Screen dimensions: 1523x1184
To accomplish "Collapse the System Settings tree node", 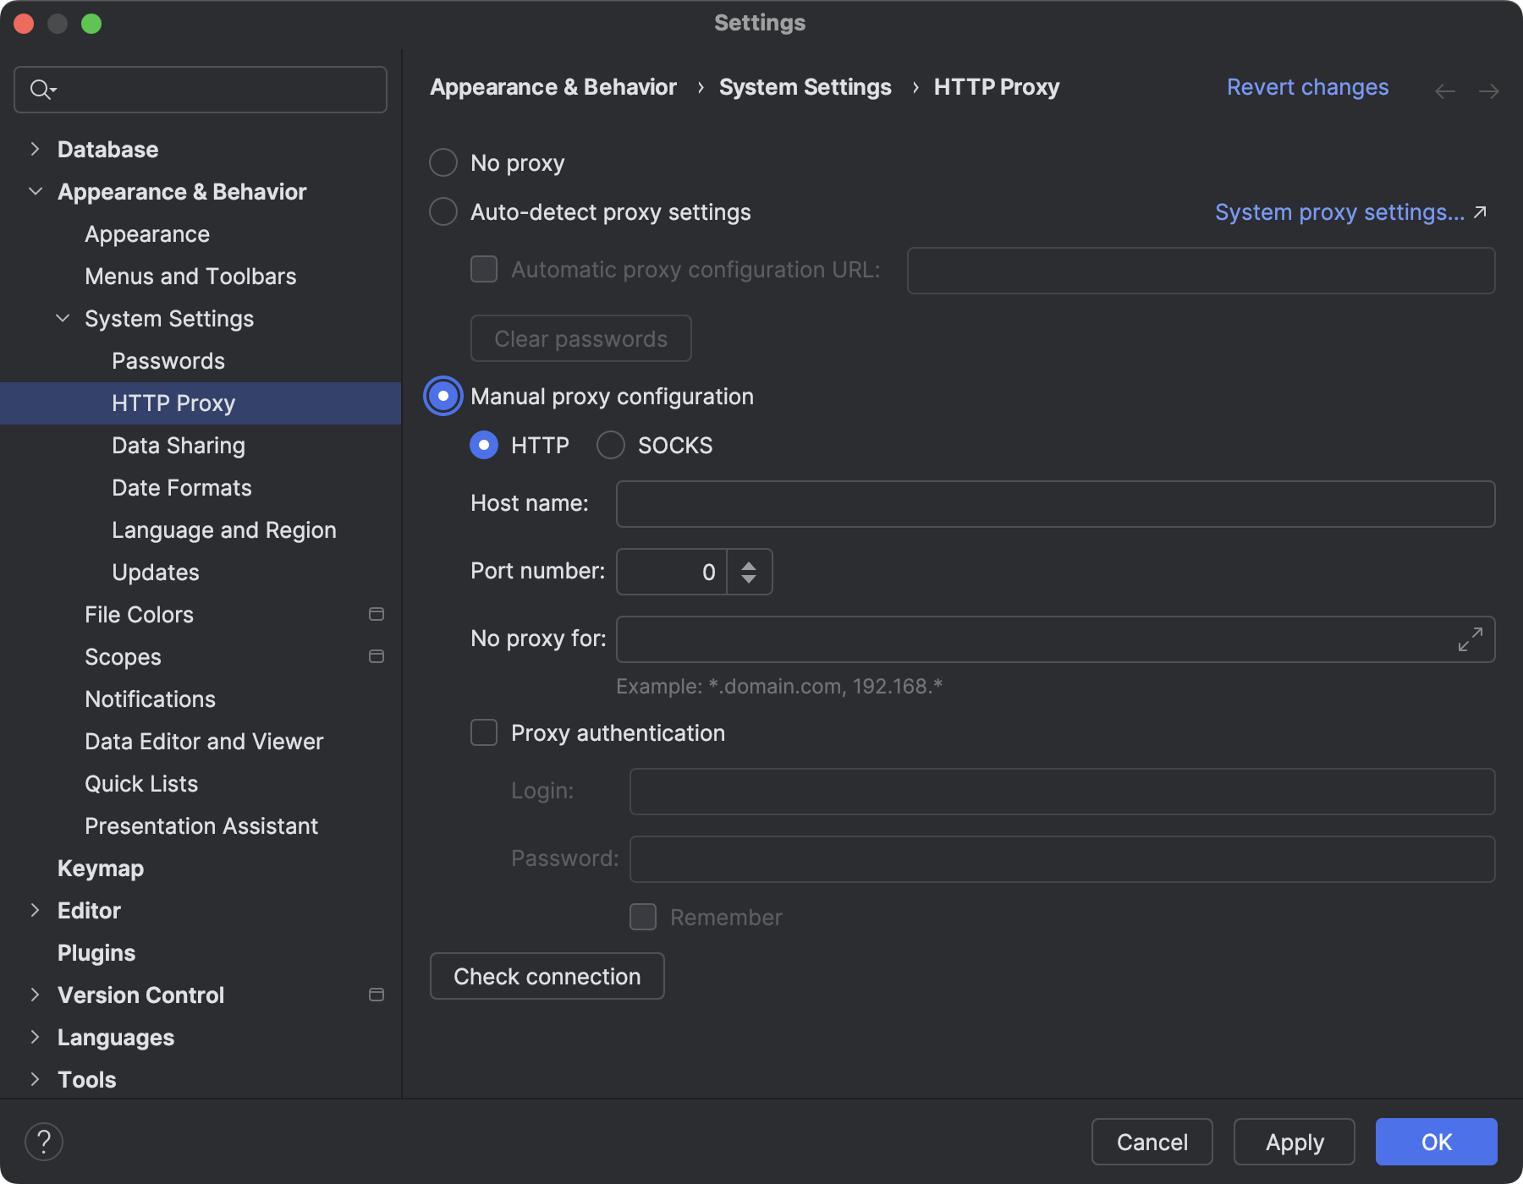I will [63, 319].
